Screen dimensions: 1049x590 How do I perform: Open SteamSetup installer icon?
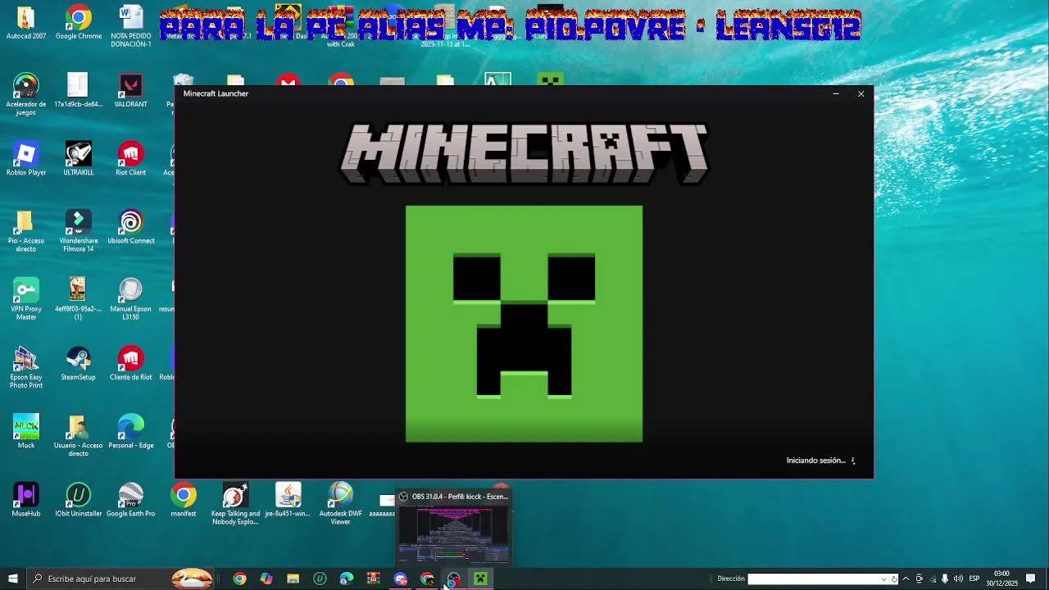79,363
